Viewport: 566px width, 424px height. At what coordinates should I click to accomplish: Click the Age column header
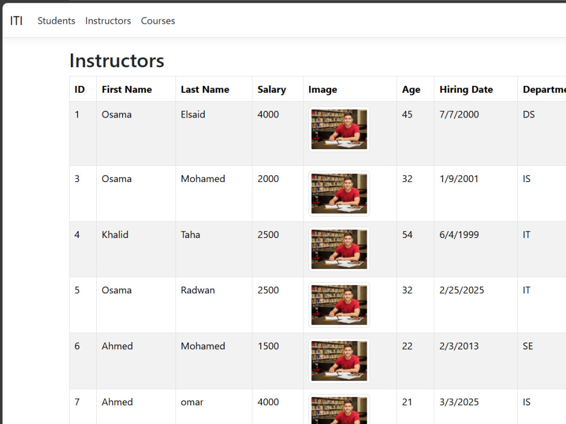[x=411, y=89]
